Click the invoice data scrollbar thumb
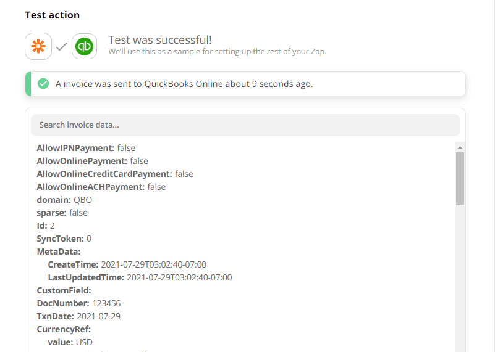Image resolution: width=495 pixels, height=352 pixels. 460,179
